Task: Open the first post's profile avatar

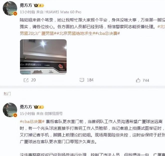Action: point(10,9)
